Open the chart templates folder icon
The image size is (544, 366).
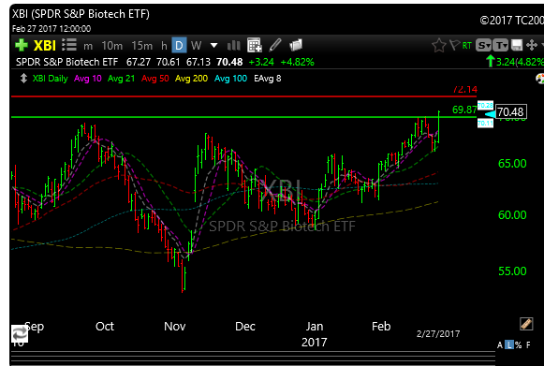(296, 45)
